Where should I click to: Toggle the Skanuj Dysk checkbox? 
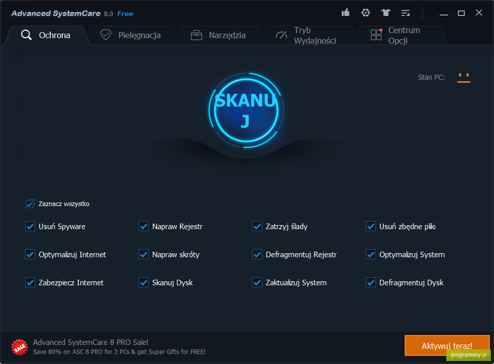coord(144,283)
